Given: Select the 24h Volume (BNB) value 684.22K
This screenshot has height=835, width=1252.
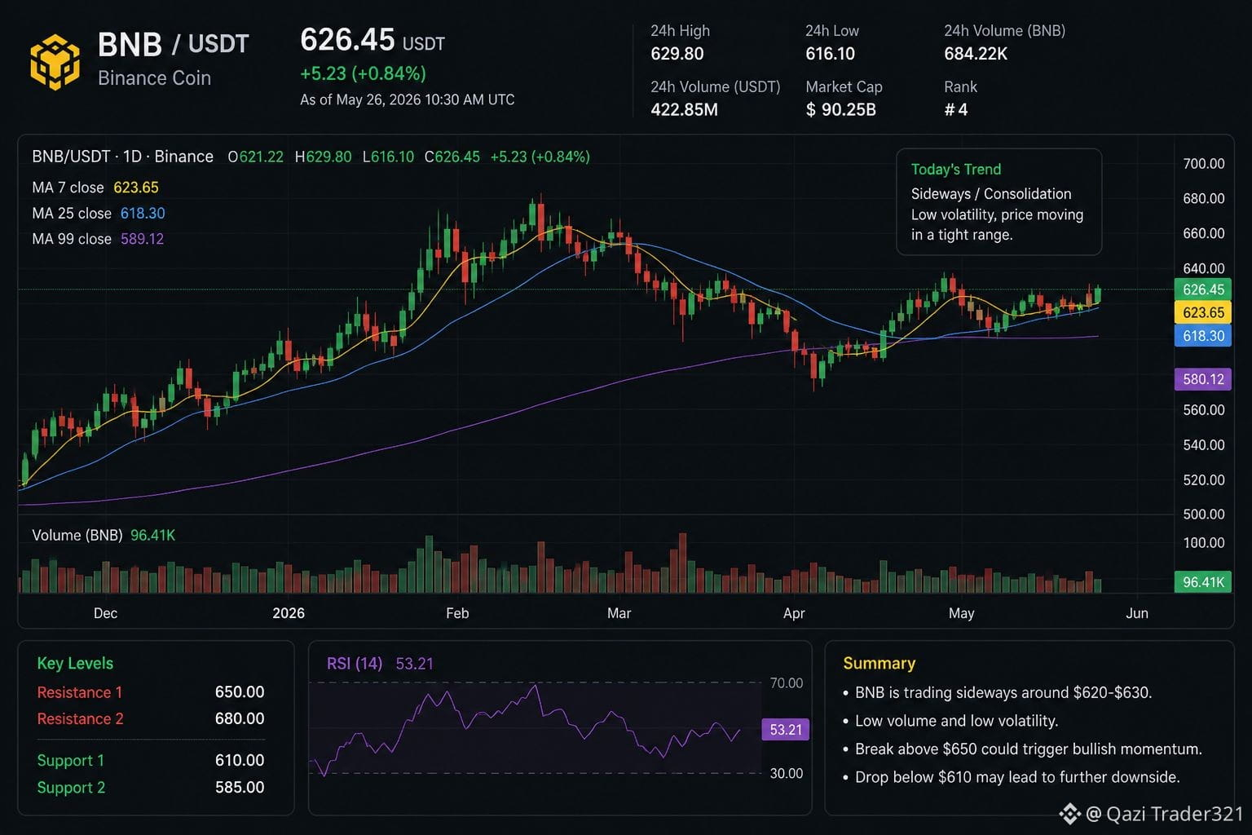Looking at the screenshot, I should coord(976,54).
